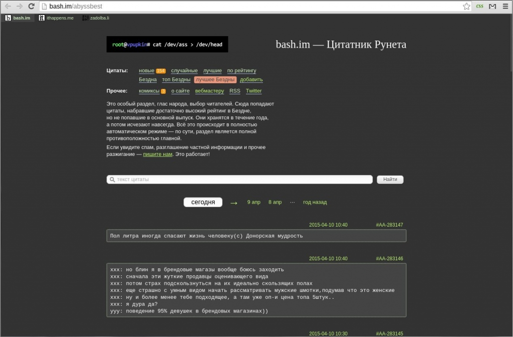Open the ithappens.me tab
The height and width of the screenshot is (337, 513).
click(x=56, y=18)
